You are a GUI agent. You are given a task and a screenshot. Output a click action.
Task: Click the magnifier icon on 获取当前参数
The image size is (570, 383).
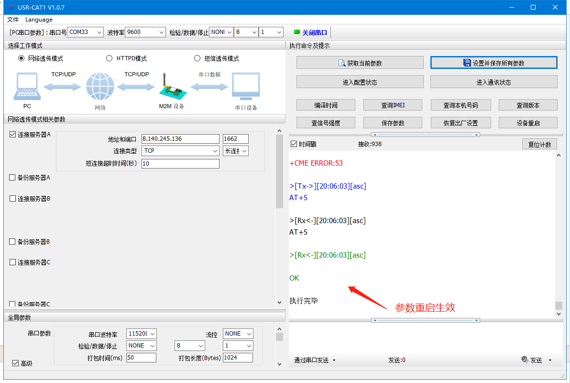tap(342, 63)
